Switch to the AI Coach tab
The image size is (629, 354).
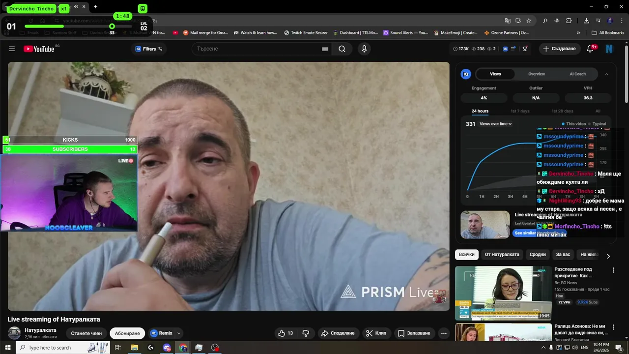(x=577, y=74)
